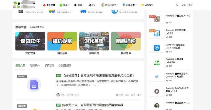Image resolution: width=211 pixels, height=110 pixels.
Task: Open Android 中医生活_v1.0.2 title link
Action: [x=178, y=16]
